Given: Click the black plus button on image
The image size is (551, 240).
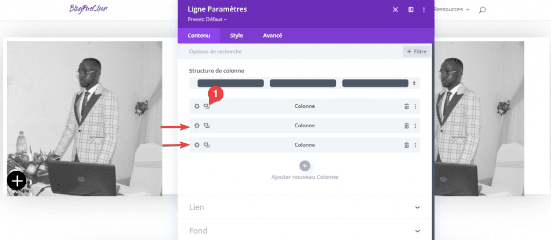Looking at the screenshot, I should (x=17, y=181).
